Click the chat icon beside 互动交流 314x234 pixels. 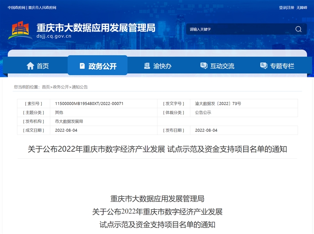(204, 65)
